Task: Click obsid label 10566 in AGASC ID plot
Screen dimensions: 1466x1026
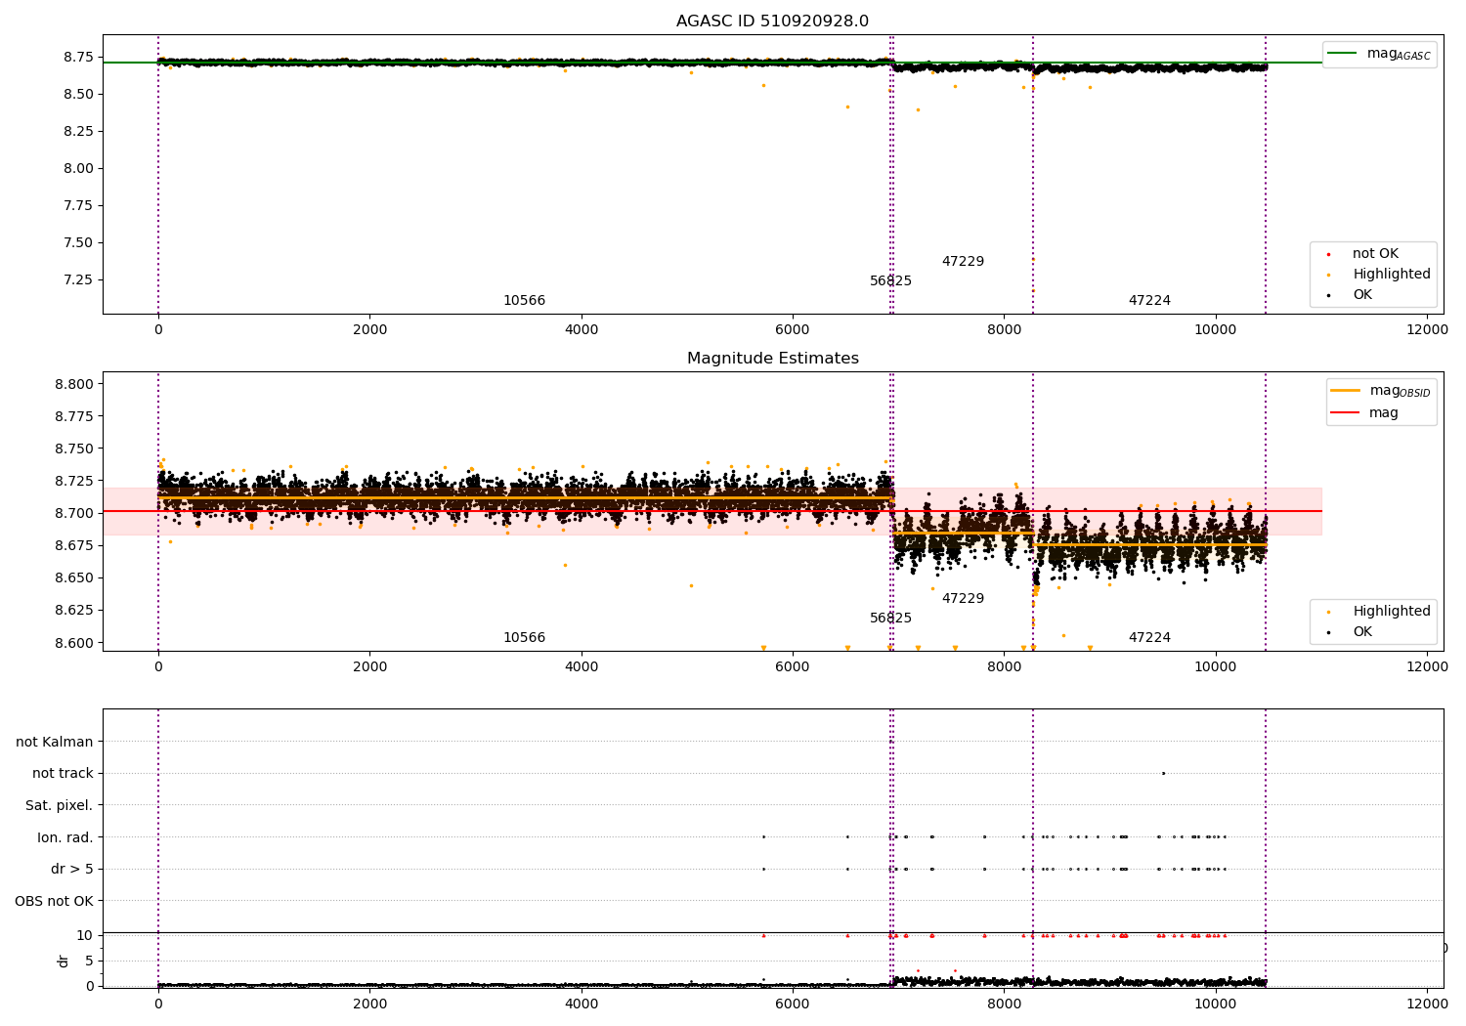Action: tap(525, 301)
